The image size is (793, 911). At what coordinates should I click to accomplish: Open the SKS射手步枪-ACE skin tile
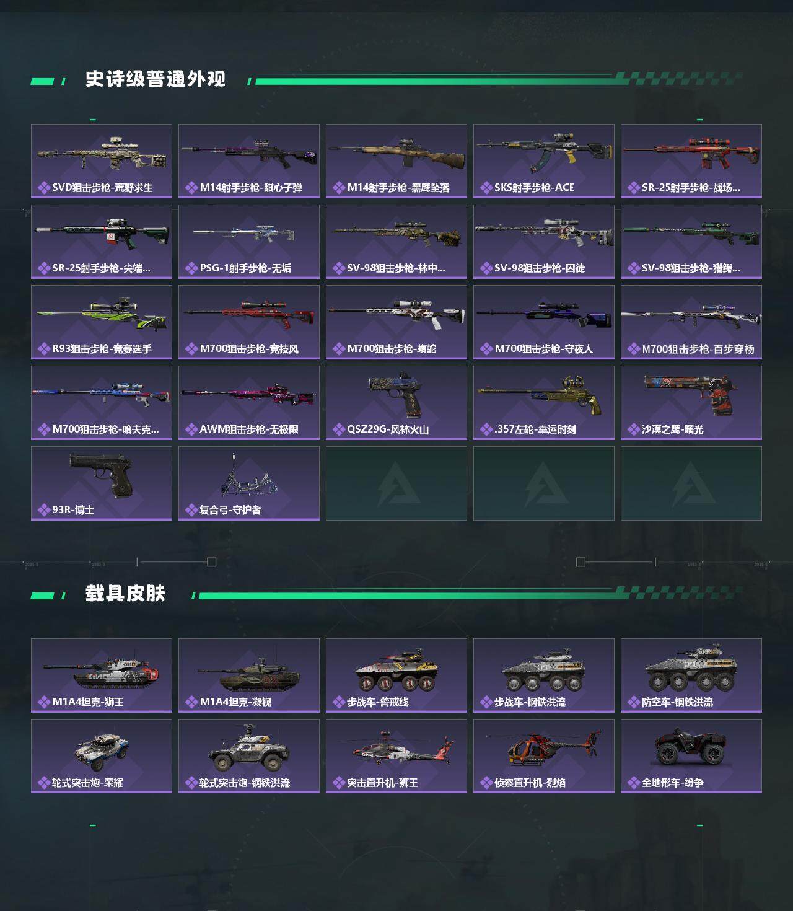pyautogui.click(x=544, y=161)
